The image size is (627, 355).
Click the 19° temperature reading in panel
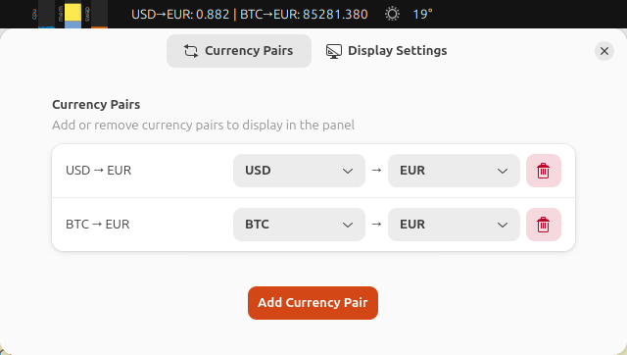(422, 15)
